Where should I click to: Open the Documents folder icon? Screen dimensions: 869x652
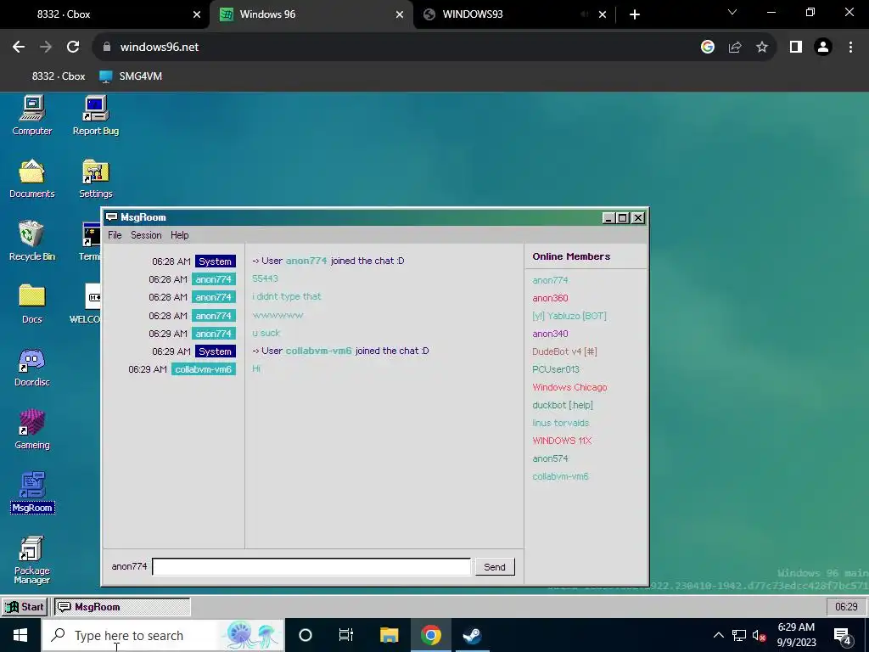[x=32, y=178]
